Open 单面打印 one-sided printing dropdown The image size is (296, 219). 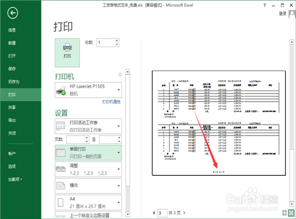click(x=88, y=153)
